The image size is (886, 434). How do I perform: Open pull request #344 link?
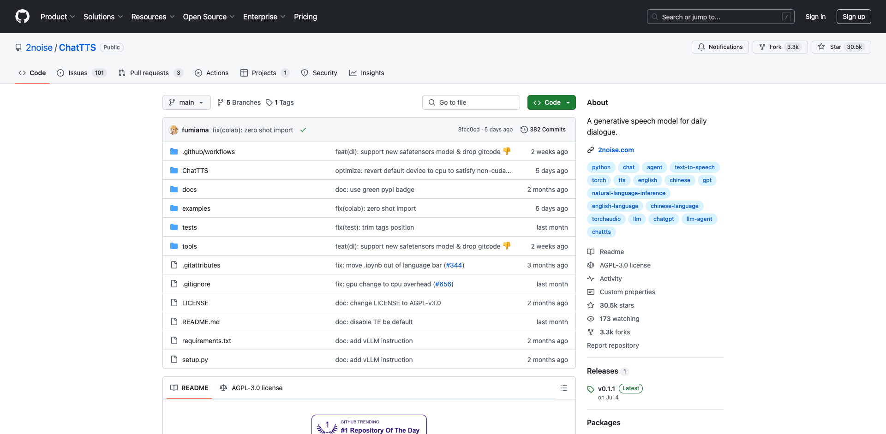tap(454, 265)
